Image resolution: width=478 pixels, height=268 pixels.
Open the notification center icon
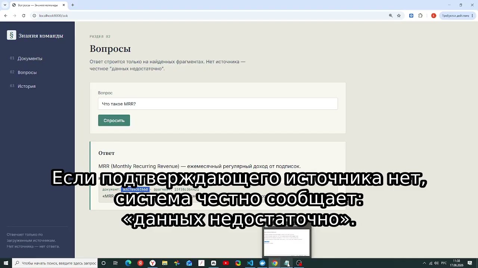[x=470, y=263]
